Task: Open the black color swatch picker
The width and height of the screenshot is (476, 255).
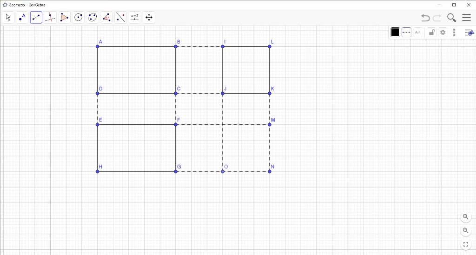Action: [395, 32]
